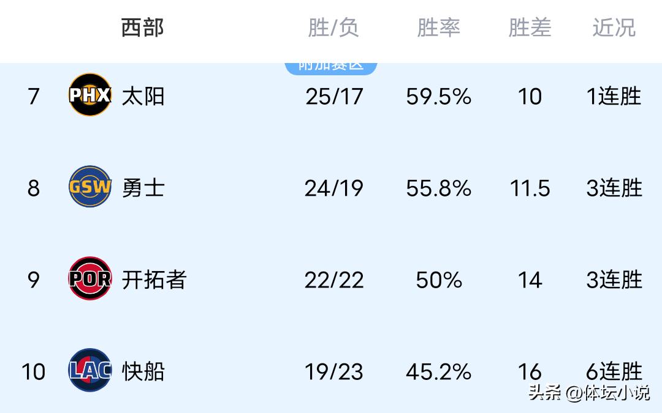Tap the 近况 column header

[x=614, y=28]
